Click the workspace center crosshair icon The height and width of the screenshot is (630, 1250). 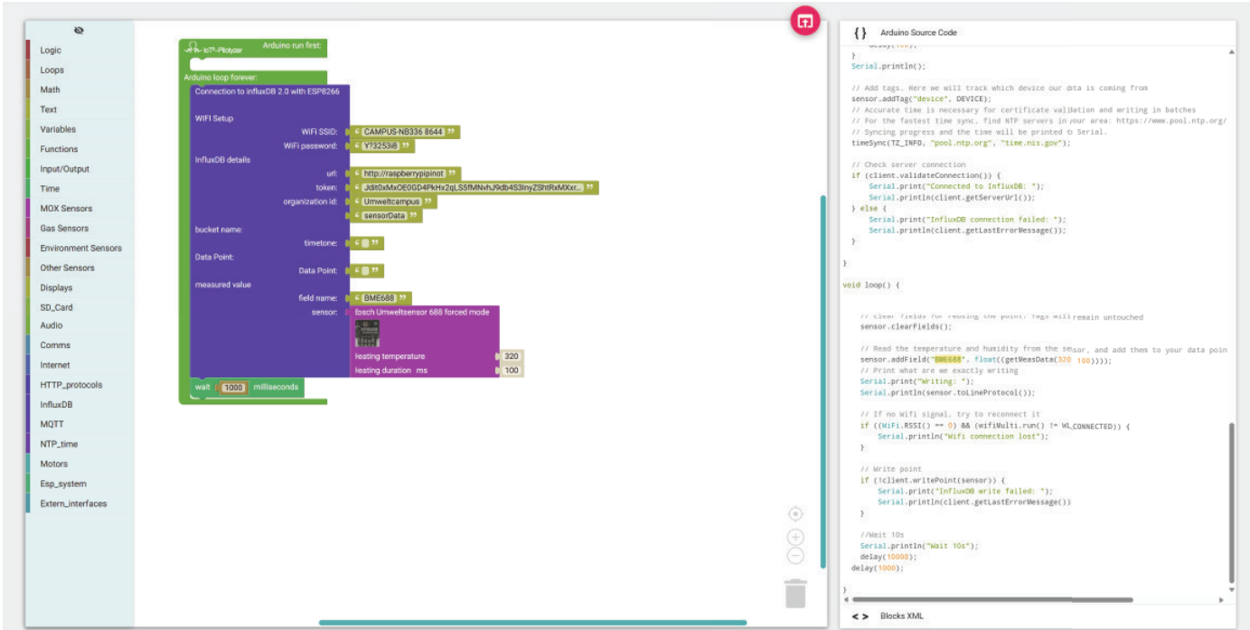point(795,513)
